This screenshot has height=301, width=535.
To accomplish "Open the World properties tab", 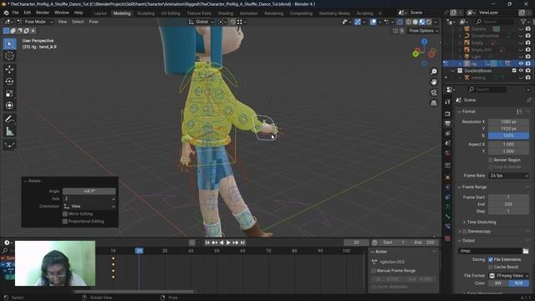I will coord(448,153).
